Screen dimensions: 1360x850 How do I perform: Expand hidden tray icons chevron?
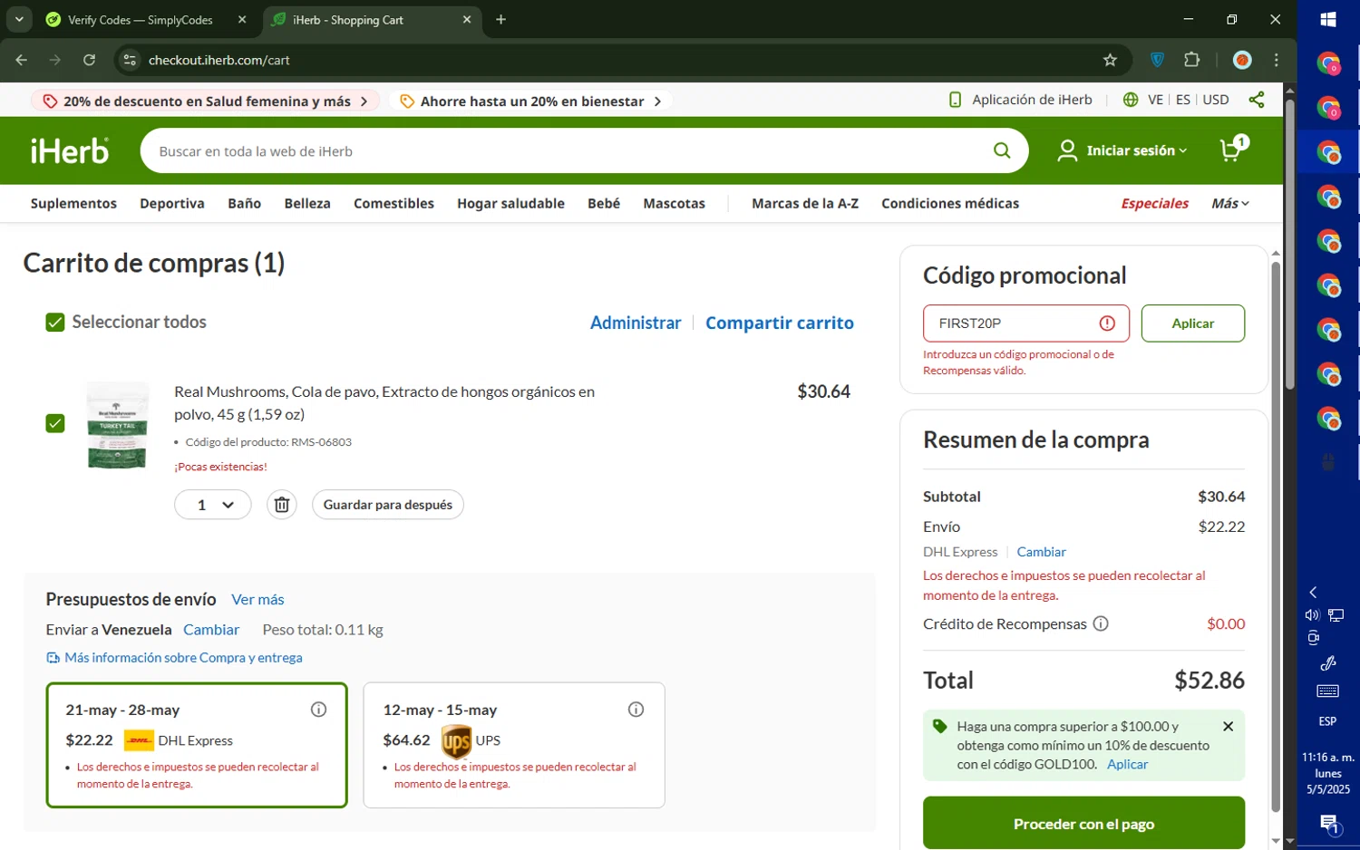point(1313,592)
